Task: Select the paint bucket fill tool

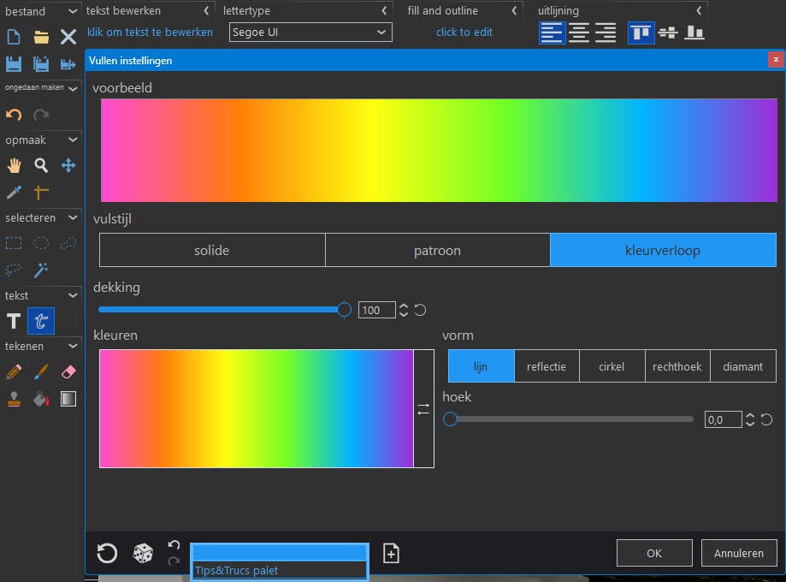Action: click(x=41, y=399)
